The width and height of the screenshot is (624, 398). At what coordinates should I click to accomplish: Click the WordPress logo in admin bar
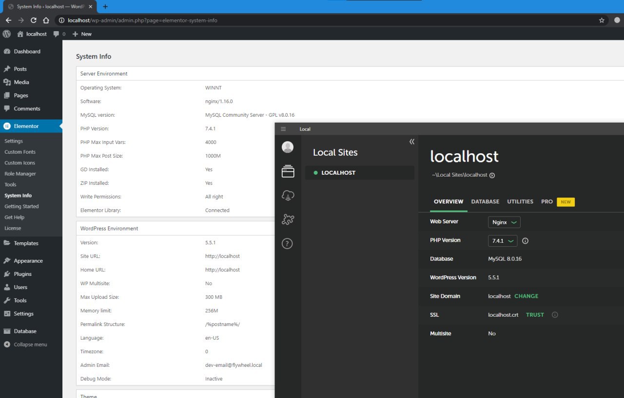(7, 34)
